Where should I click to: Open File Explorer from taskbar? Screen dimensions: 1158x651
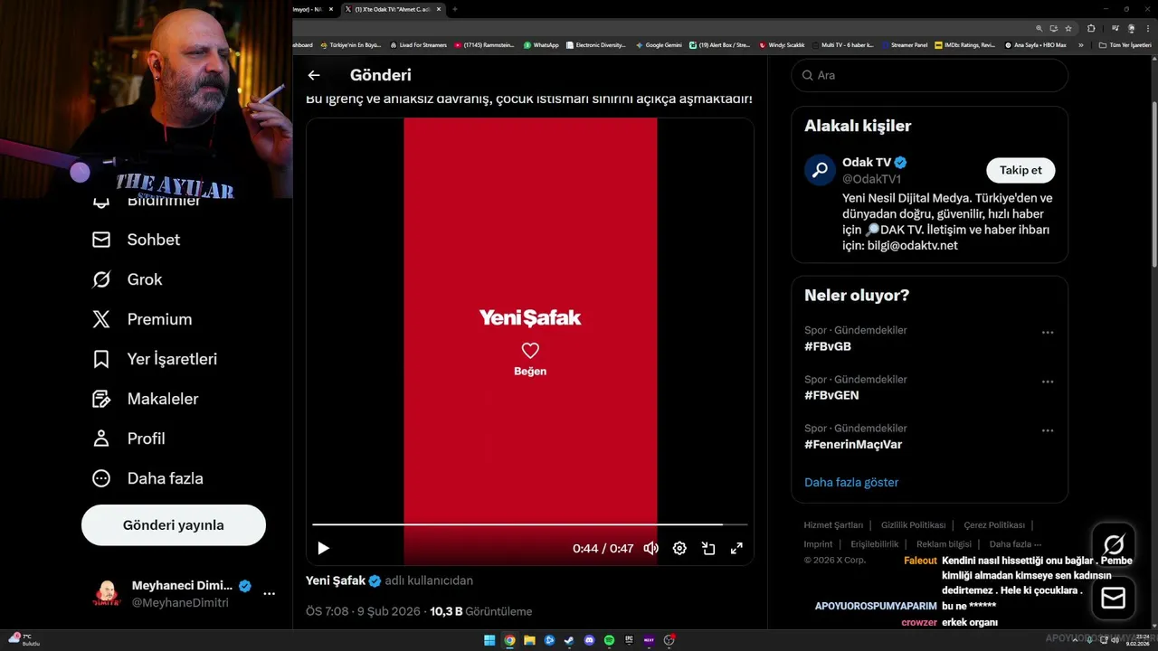pos(529,640)
